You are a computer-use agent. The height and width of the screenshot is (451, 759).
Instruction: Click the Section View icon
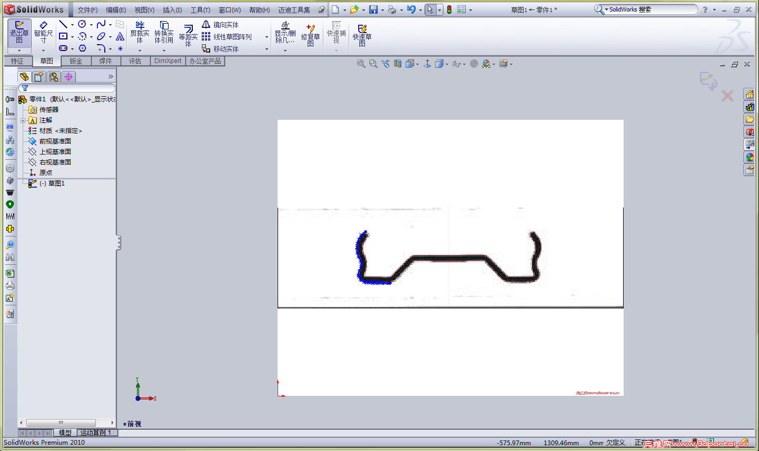pos(398,64)
